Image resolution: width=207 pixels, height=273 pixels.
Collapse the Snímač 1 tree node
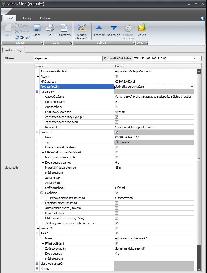37,132
